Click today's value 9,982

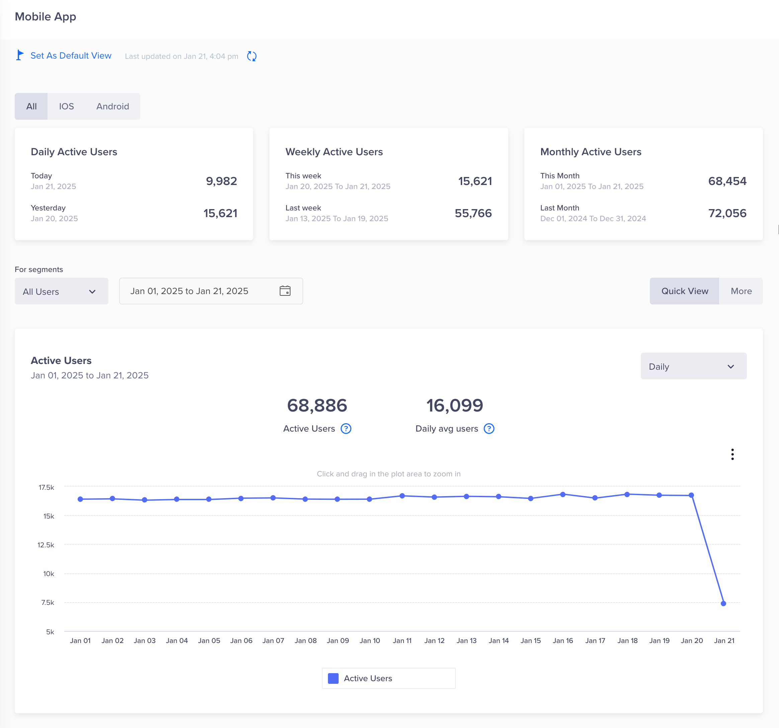222,181
